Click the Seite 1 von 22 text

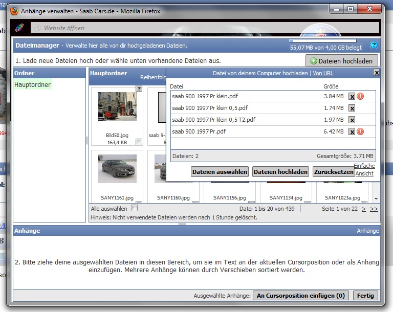pyautogui.click(x=340, y=209)
